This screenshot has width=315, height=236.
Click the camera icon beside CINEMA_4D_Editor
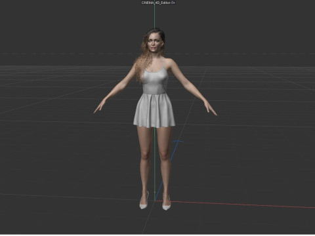(173, 3)
